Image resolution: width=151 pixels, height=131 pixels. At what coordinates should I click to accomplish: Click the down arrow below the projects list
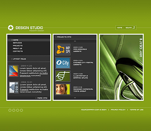pyautogui.click(x=75, y=98)
